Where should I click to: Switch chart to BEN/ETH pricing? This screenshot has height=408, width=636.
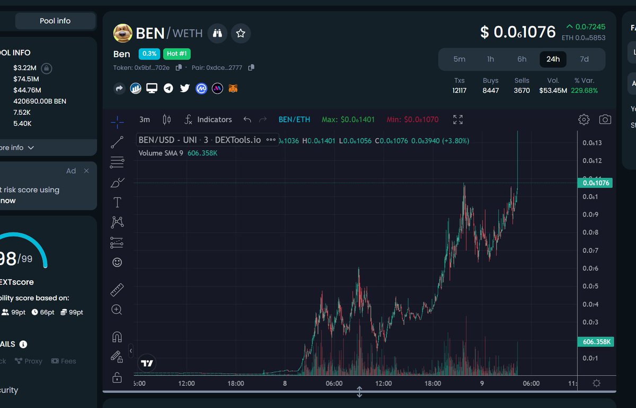tap(295, 120)
